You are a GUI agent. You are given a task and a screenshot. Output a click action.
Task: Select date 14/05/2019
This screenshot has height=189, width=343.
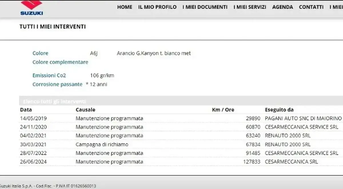pos(33,118)
